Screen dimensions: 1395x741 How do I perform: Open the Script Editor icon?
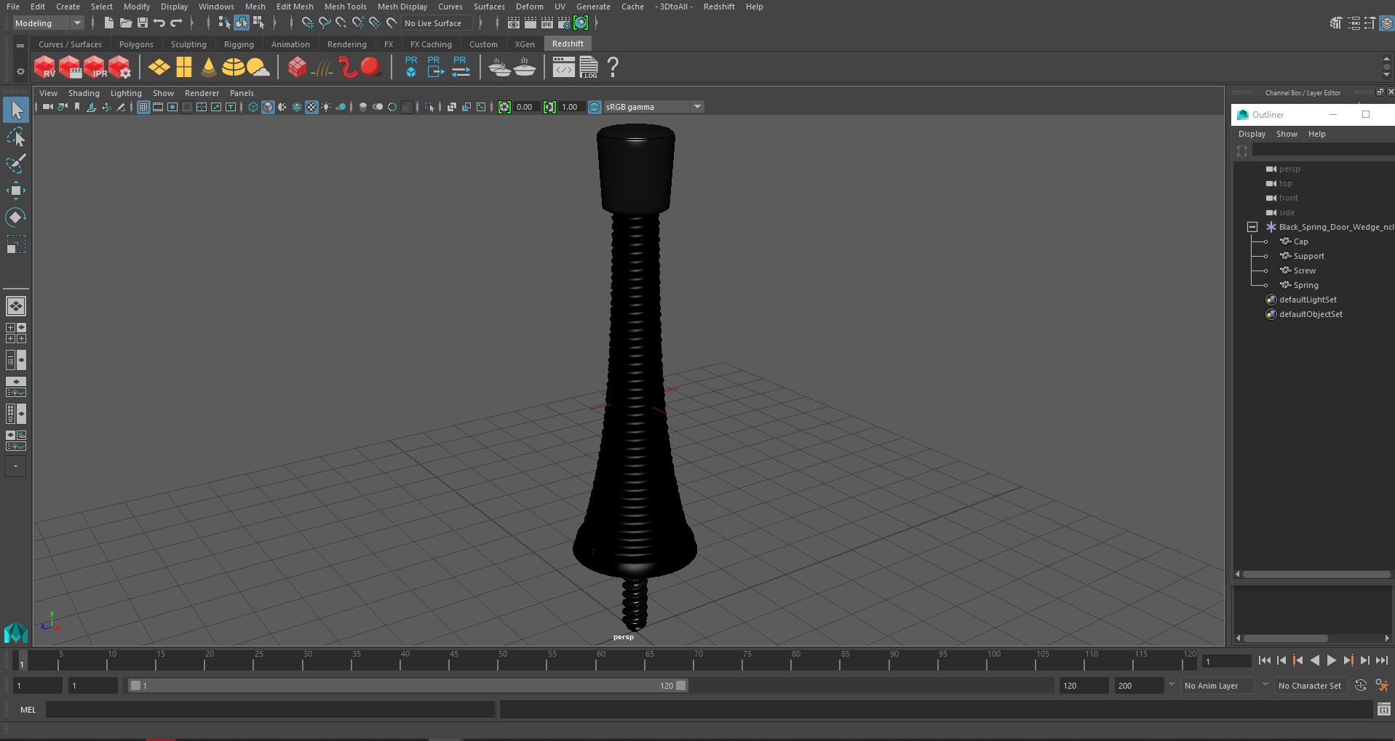1384,710
